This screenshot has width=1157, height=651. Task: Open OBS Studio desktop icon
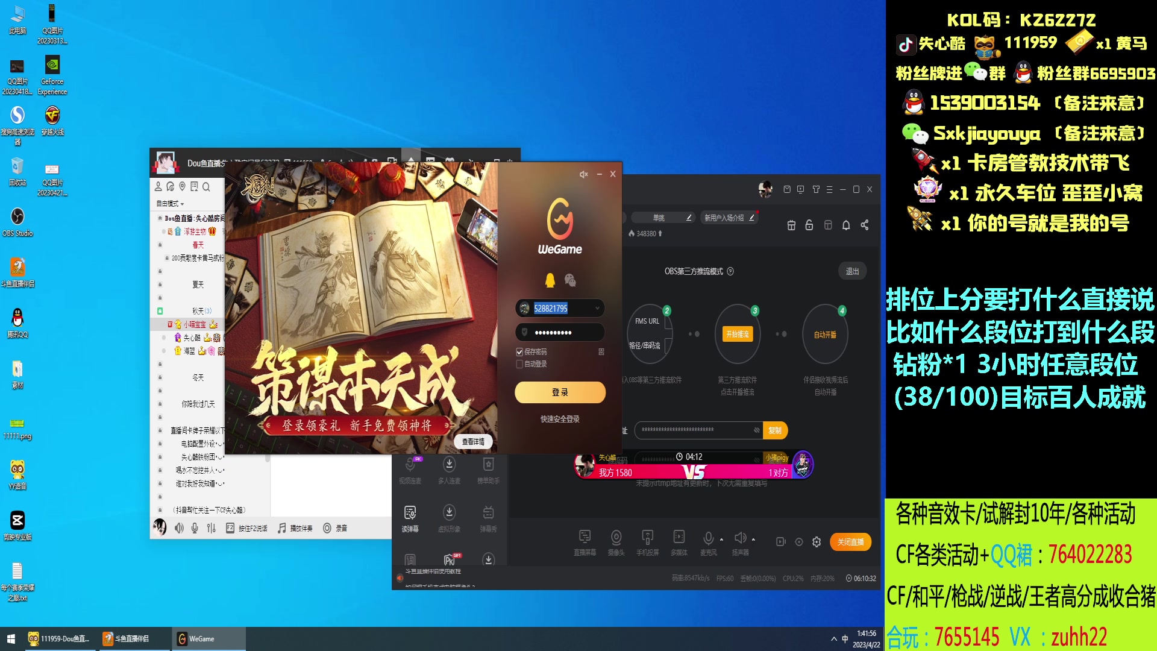[x=17, y=221]
